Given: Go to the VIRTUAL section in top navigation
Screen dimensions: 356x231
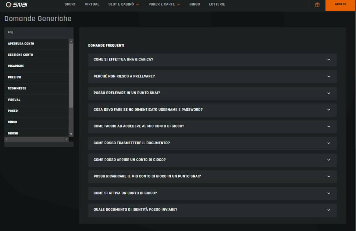Looking at the screenshot, I should 92,5.
